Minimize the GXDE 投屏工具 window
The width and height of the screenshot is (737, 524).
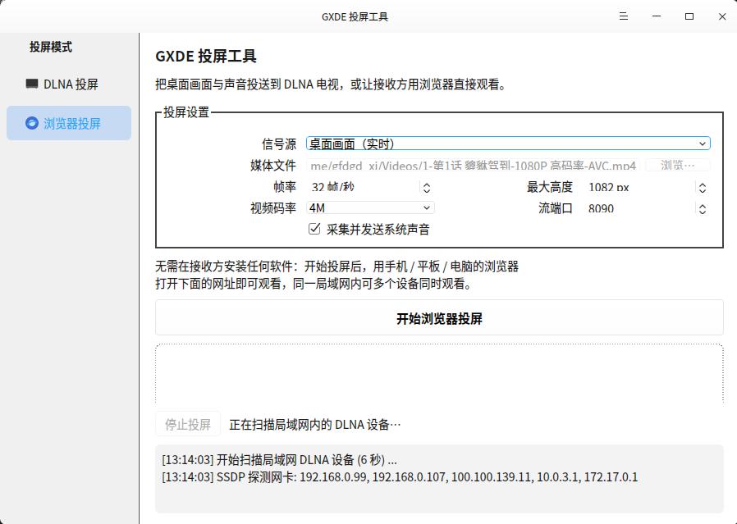(657, 16)
